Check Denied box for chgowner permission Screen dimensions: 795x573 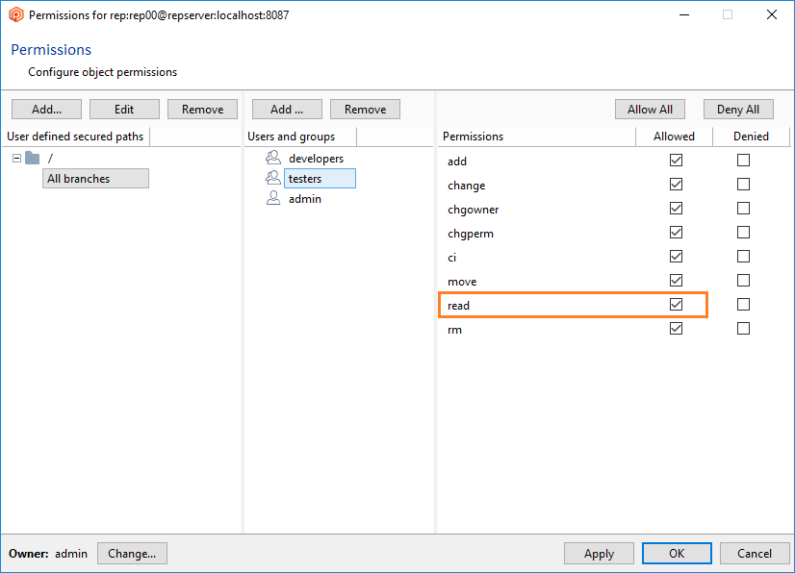743,209
